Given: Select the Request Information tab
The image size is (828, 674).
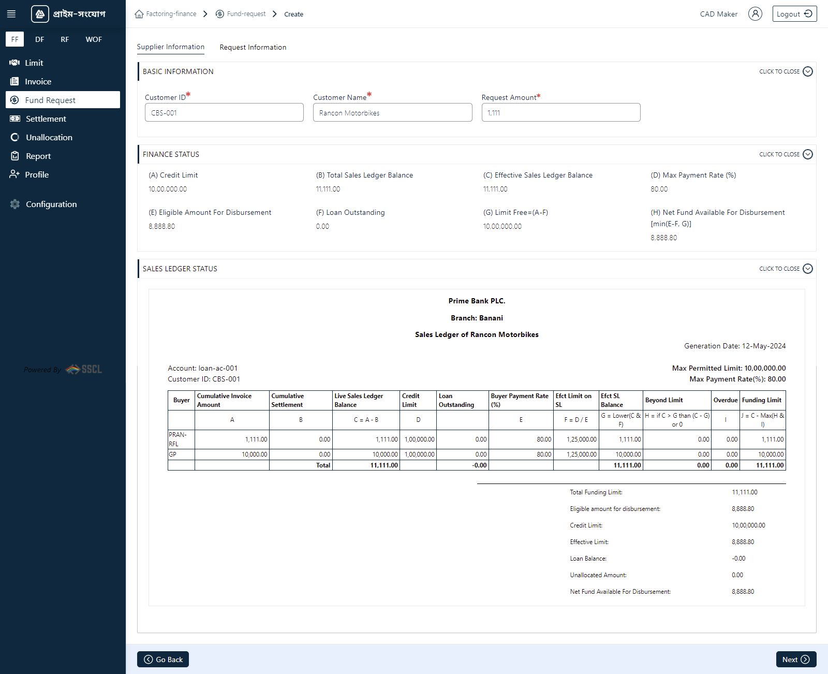Looking at the screenshot, I should point(253,47).
